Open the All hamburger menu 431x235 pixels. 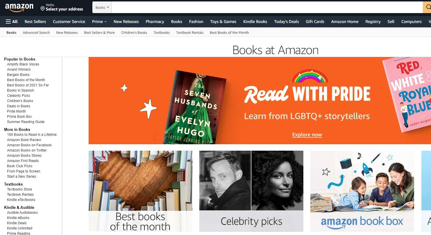(12, 22)
